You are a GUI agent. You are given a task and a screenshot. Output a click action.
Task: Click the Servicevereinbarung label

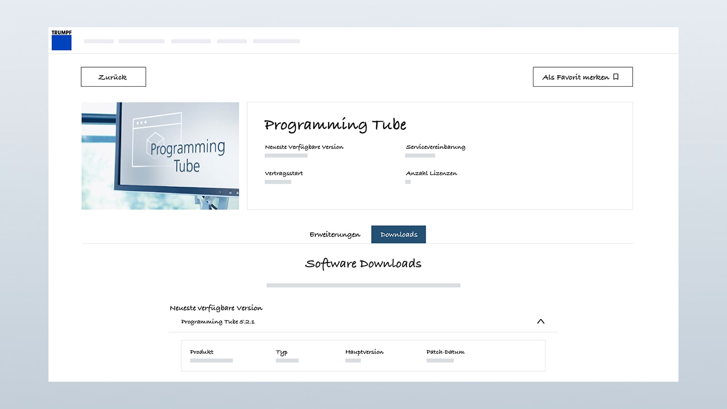click(x=435, y=147)
